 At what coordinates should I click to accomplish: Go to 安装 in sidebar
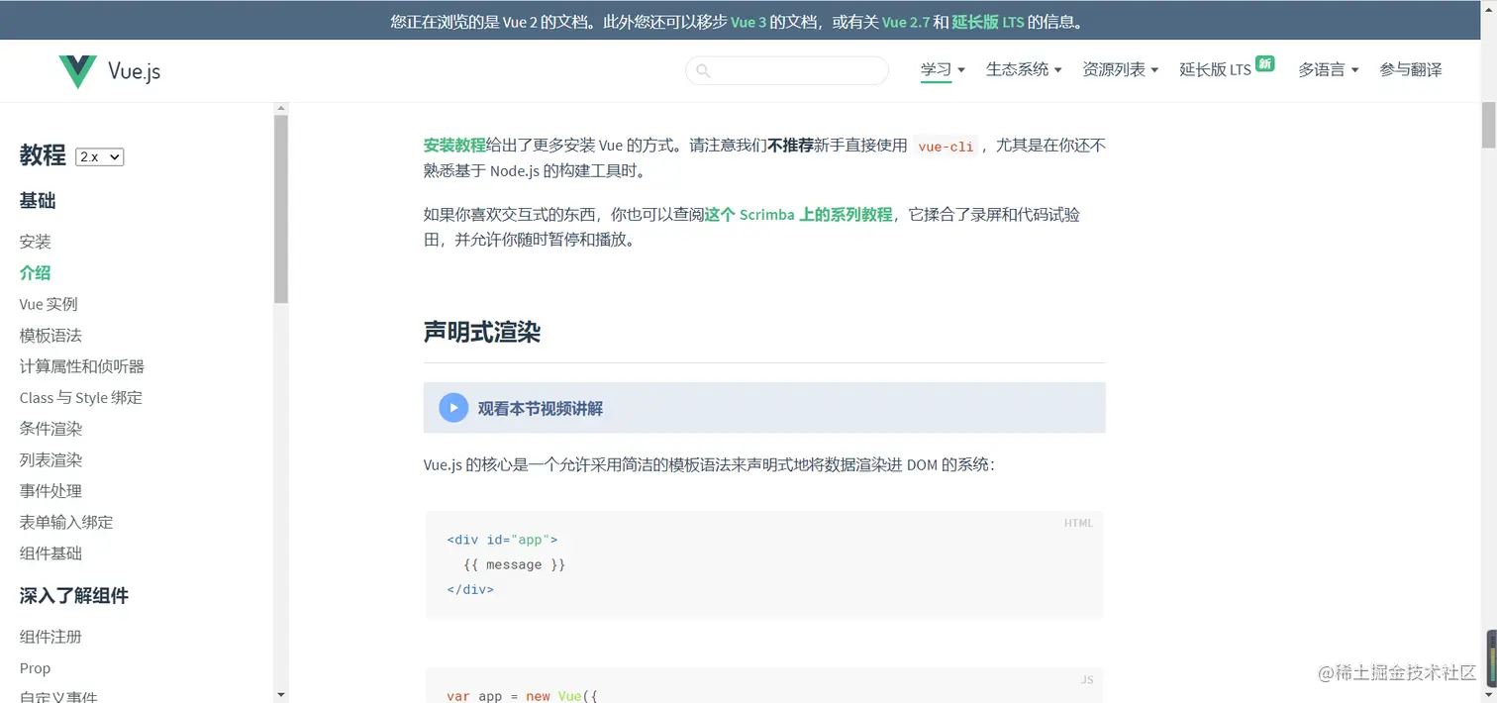35,242
